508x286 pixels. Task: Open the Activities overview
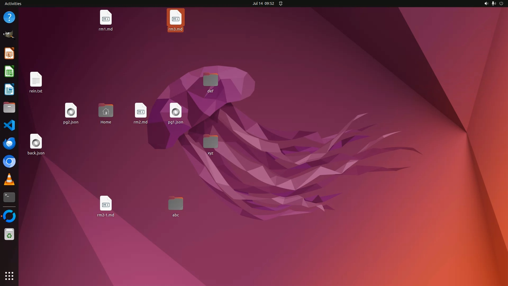(x=13, y=3)
